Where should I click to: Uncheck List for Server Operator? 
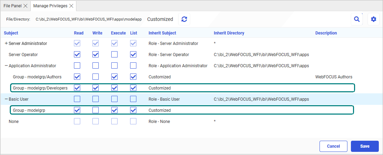[133, 54]
